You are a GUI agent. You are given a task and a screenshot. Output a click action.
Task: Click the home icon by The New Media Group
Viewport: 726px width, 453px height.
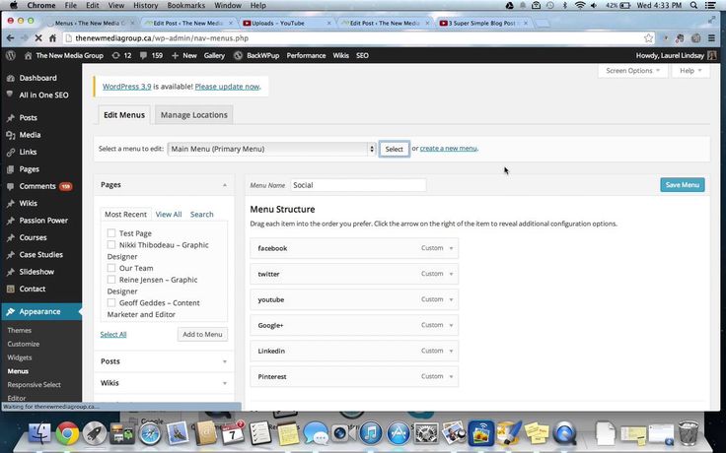tap(29, 55)
